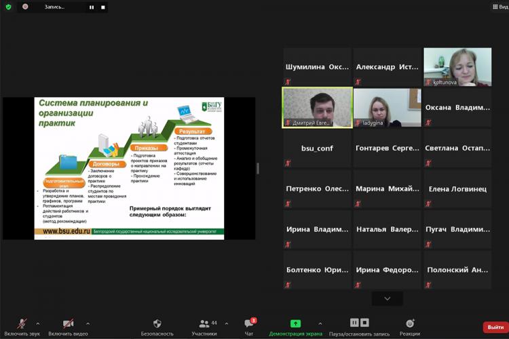509x339 pixels.
Task: Show more participants with down chevron
Action: tap(387, 298)
